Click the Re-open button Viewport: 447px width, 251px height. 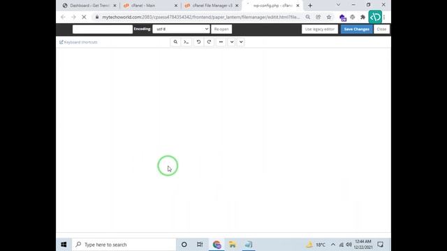coord(221,29)
